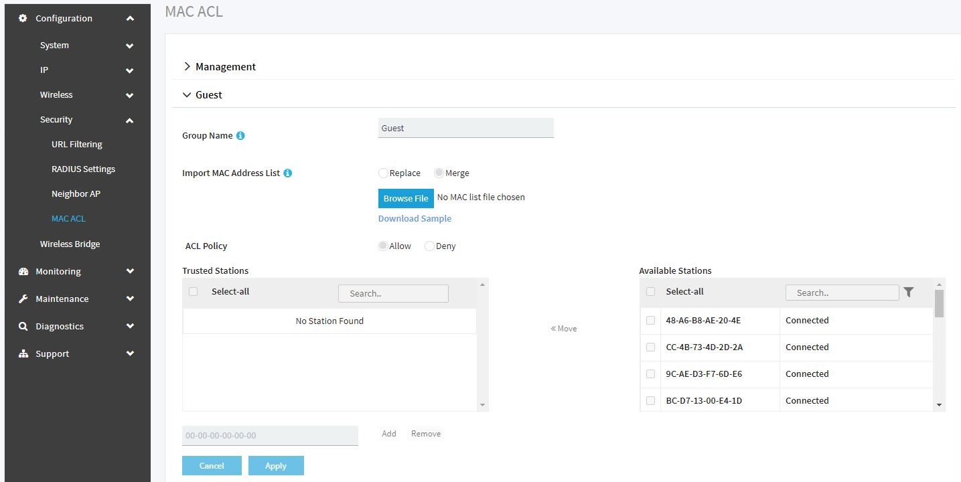The width and height of the screenshot is (961, 482).
Task: Choose the Deny ACL policy option
Action: click(430, 246)
